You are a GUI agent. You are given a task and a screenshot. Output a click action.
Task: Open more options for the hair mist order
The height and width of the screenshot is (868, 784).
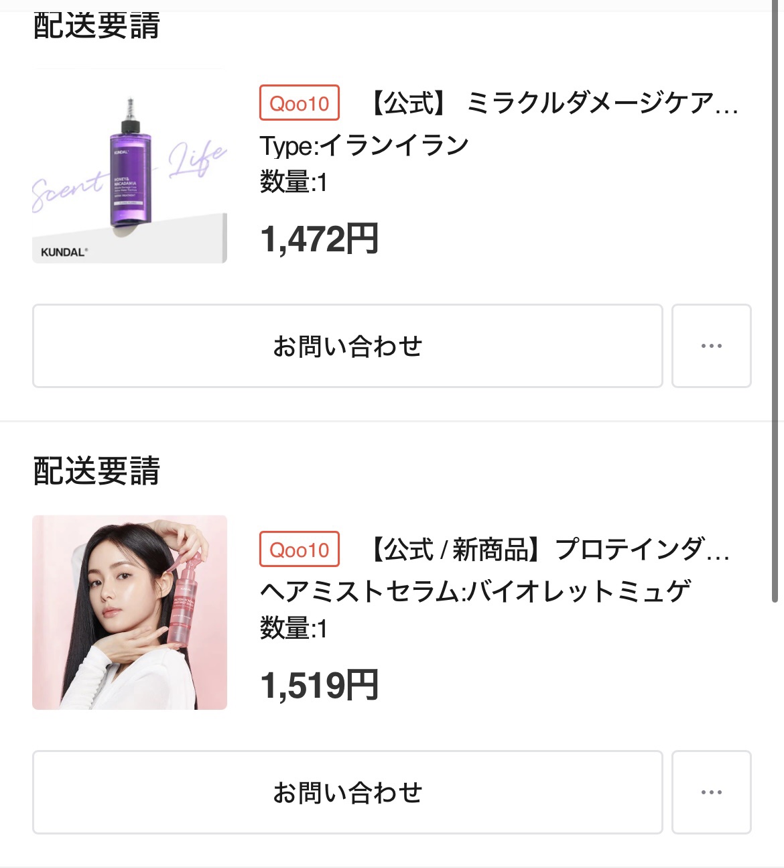pyautogui.click(x=711, y=792)
